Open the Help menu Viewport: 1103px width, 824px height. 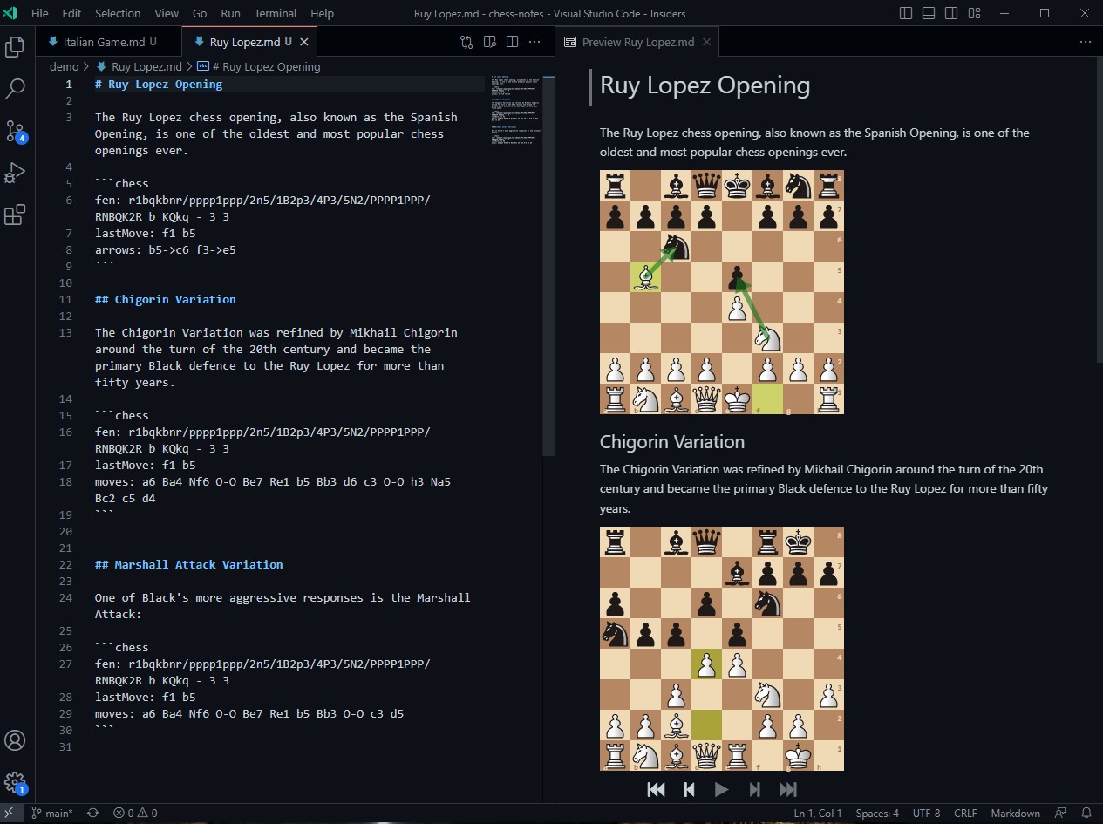click(323, 13)
